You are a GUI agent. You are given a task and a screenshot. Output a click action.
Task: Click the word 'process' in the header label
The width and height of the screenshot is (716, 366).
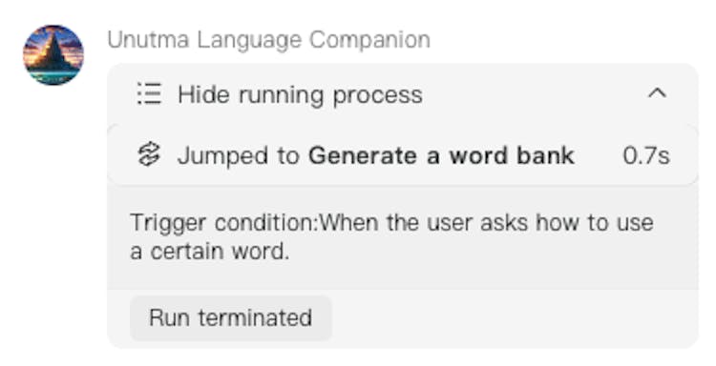(377, 96)
